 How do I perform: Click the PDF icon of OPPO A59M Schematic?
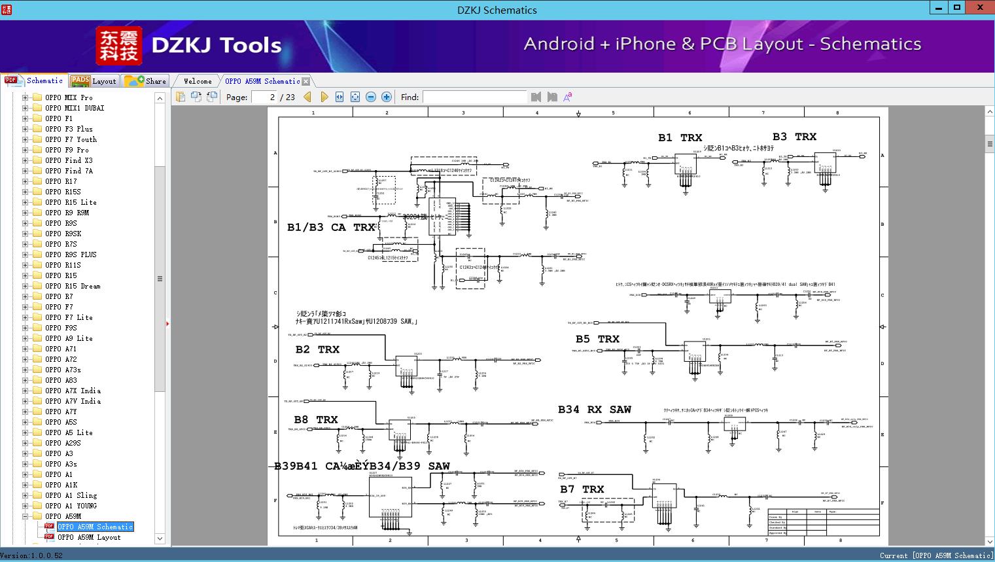coord(49,527)
